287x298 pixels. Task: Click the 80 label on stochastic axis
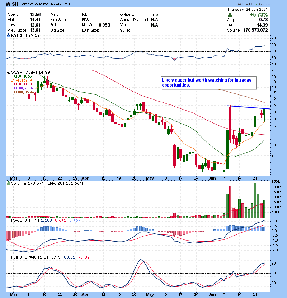(273, 264)
